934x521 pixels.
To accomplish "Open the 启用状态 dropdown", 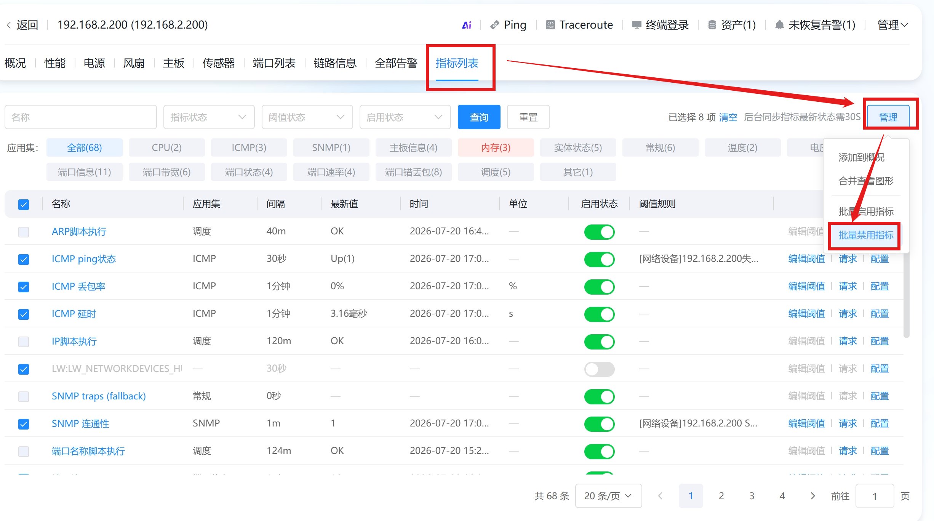I will coord(405,117).
